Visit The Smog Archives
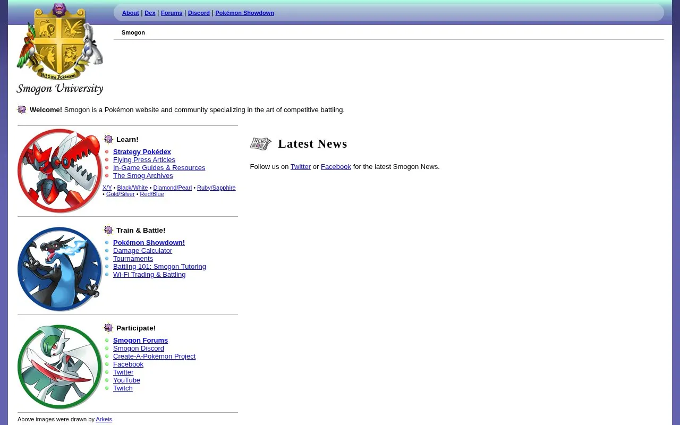 coord(143,175)
